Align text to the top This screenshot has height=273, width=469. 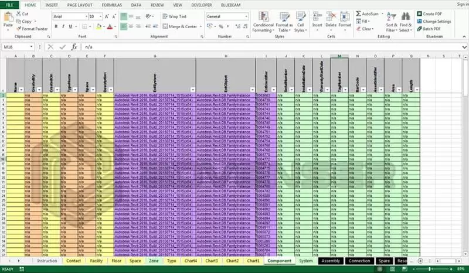(124, 16)
